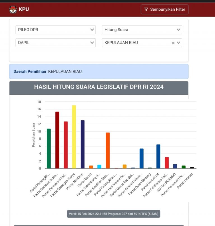Open the KEPULAUAN RIAU dropdown
Screen dimensions: 215x226
click(142, 43)
